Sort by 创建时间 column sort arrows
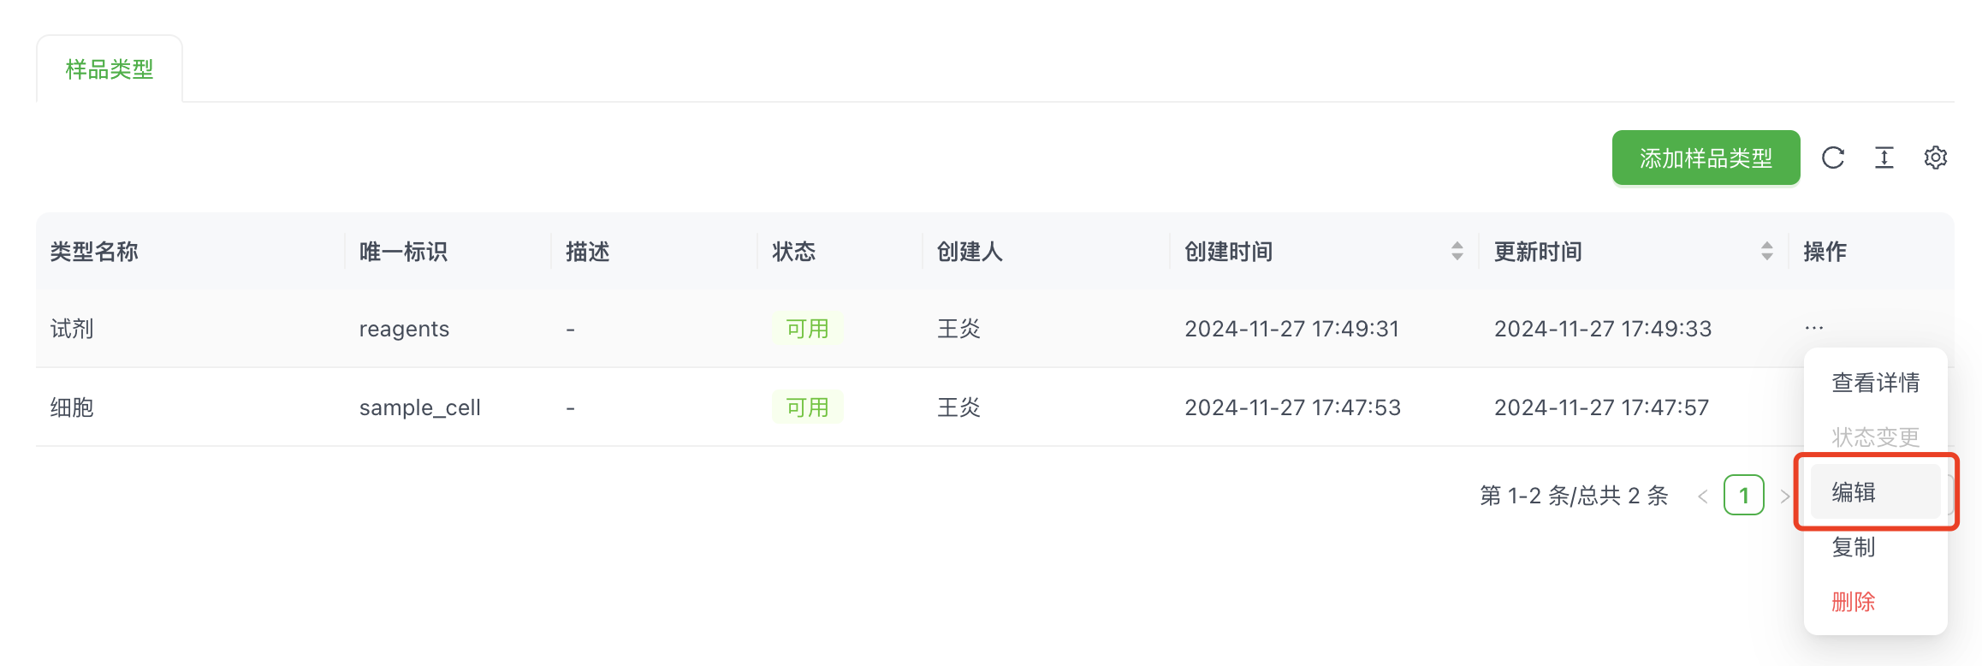This screenshot has height=666, width=1982. (x=1457, y=251)
